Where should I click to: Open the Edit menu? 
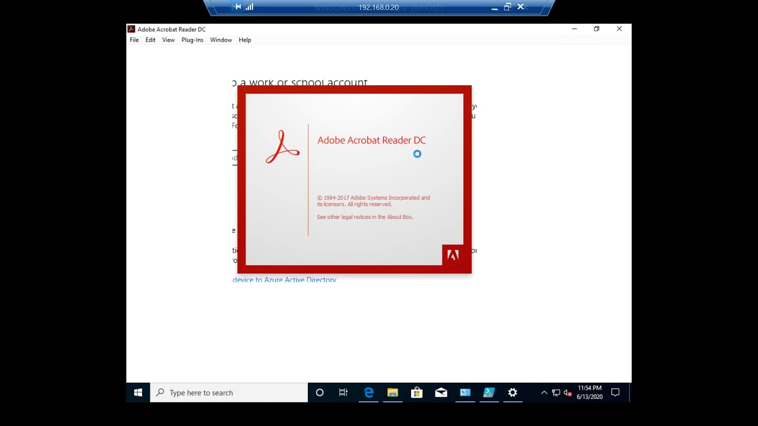coord(150,40)
